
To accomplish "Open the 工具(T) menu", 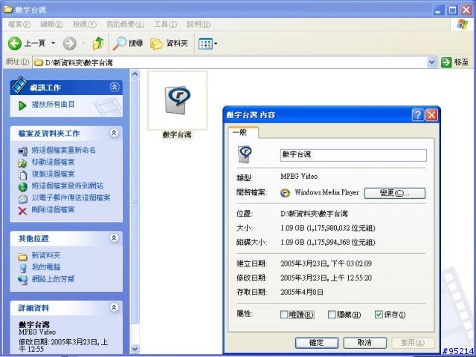I will (165, 24).
